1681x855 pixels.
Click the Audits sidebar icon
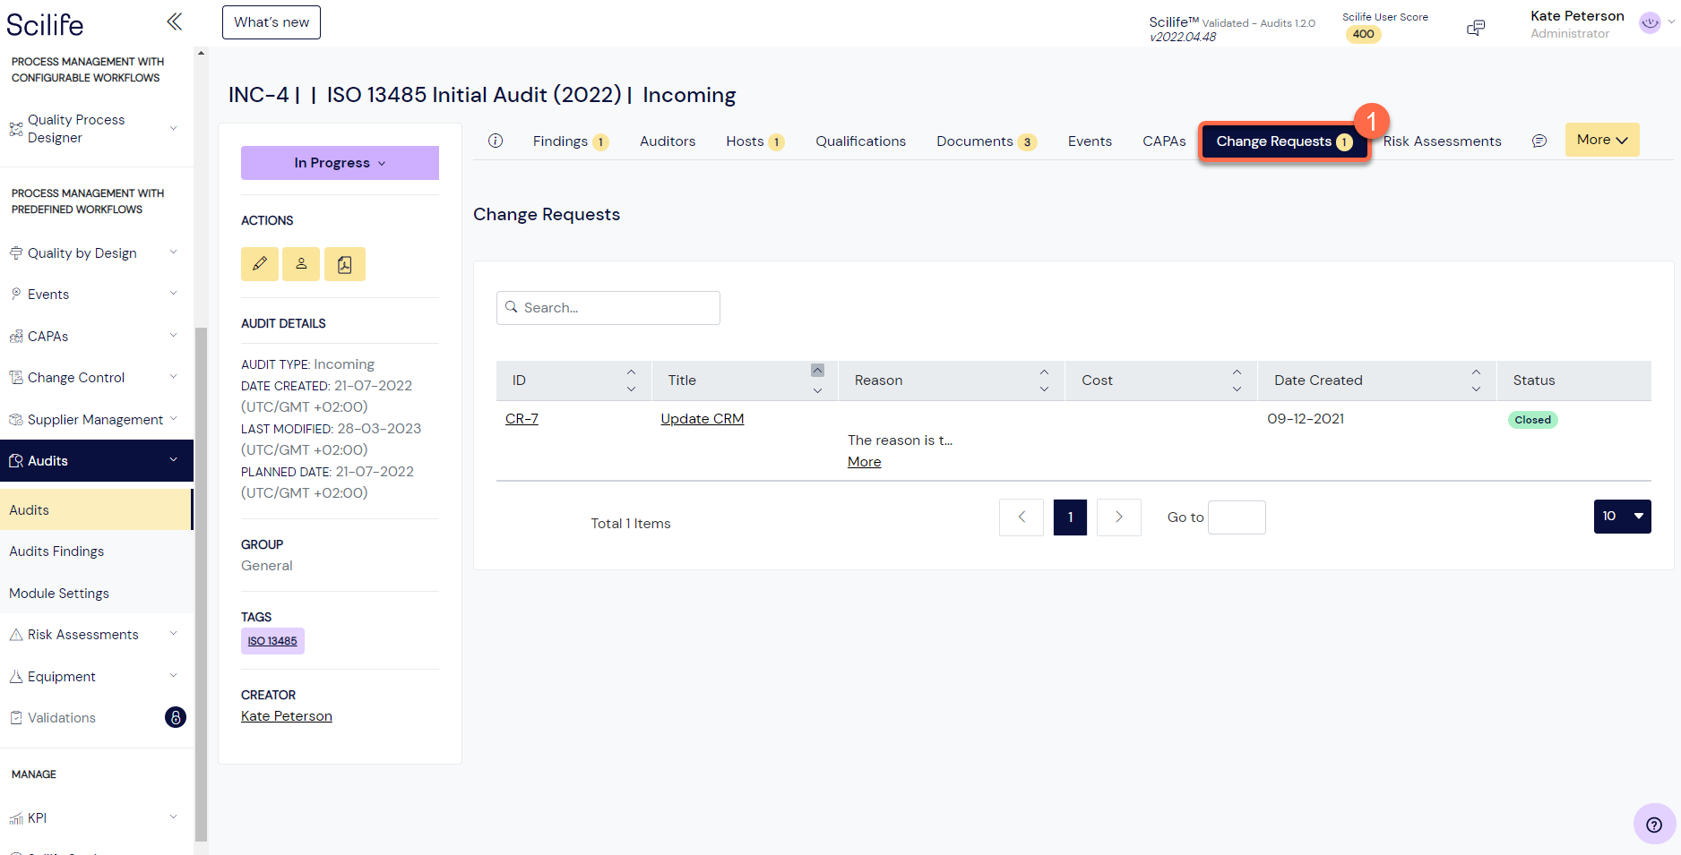pyautogui.click(x=16, y=461)
